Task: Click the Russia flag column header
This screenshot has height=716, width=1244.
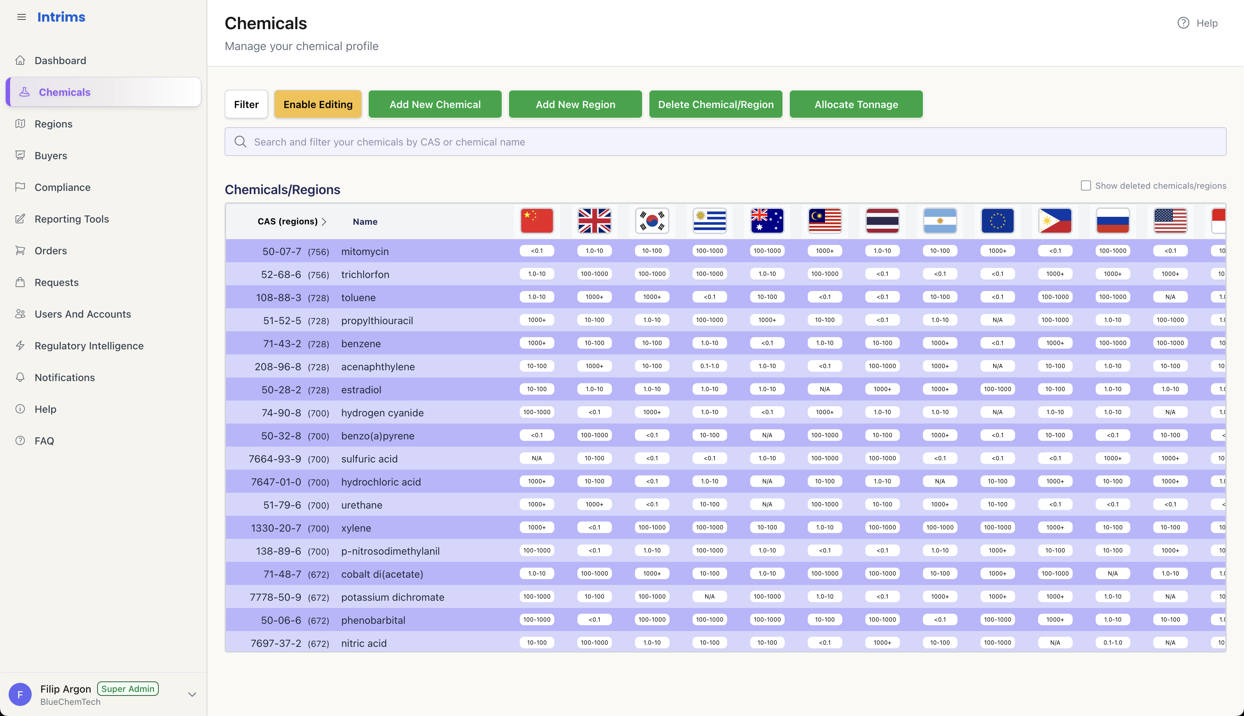Action: click(x=1113, y=221)
